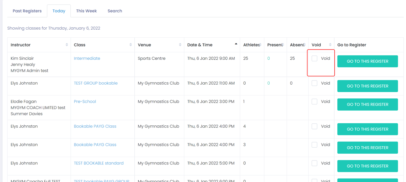Open TEST GROUP bookable class link
The height and width of the screenshot is (182, 406).
(96, 83)
